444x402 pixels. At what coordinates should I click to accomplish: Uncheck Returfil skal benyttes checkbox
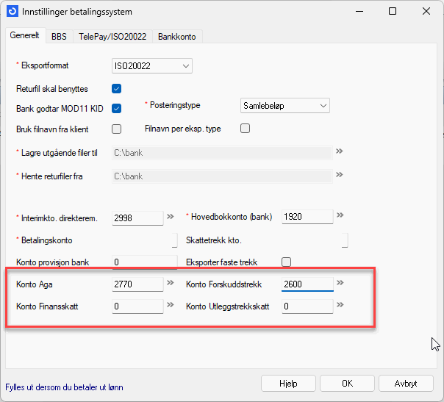[116, 89]
